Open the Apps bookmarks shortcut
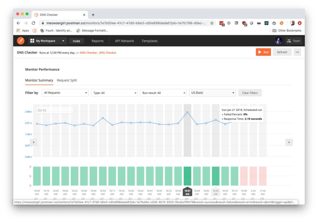The height and width of the screenshot is (222, 318). pos(23,30)
